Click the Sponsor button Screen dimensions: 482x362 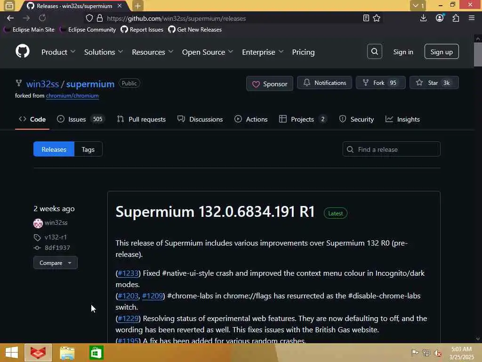[270, 84]
